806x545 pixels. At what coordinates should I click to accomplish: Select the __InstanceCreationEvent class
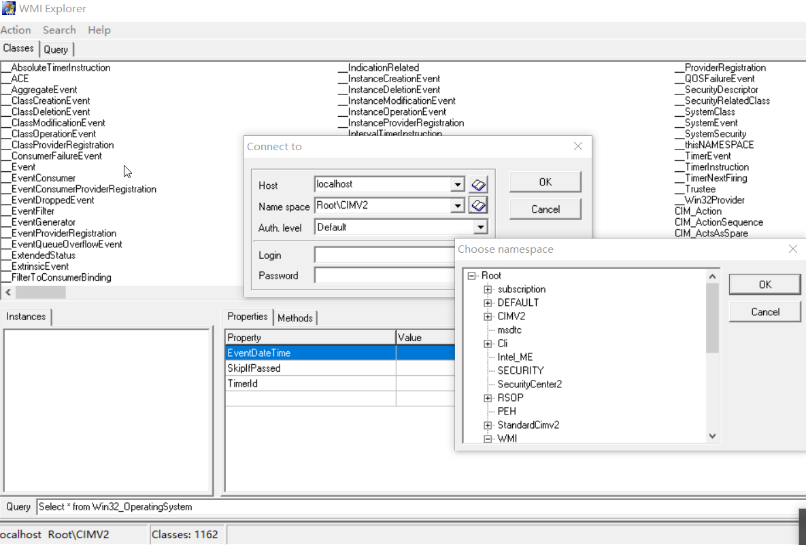click(x=389, y=79)
